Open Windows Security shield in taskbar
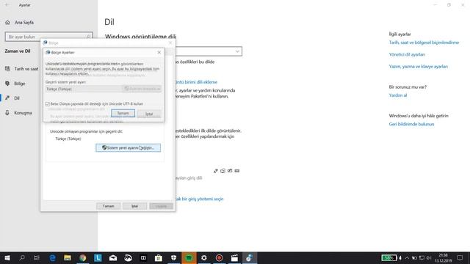Image resolution: width=470 pixels, height=264 pixels. point(173,257)
